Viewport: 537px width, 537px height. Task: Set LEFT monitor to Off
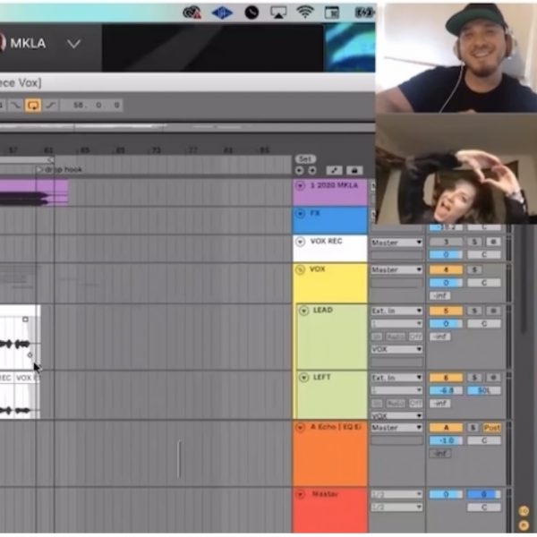click(x=416, y=404)
